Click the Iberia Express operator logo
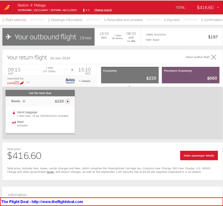Image resolution: width=223 pixels, height=206 pixels. [16, 83]
